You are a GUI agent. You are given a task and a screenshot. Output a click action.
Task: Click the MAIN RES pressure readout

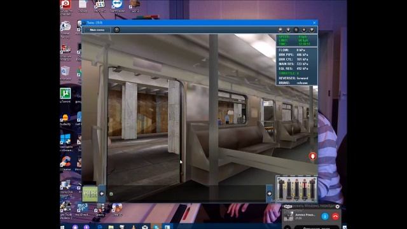293,64
